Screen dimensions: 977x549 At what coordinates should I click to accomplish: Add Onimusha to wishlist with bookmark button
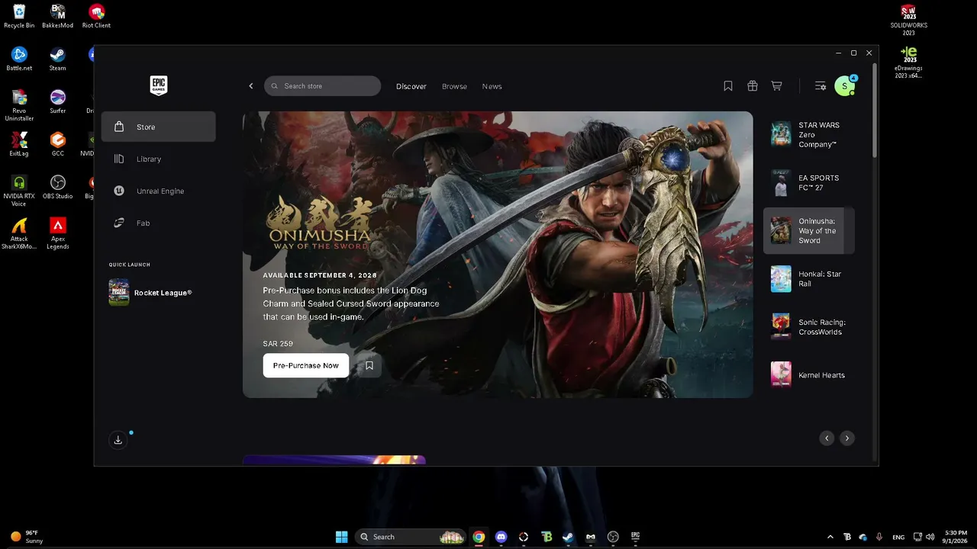click(369, 365)
